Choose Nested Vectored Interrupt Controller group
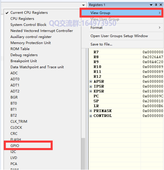 pos(42,31)
